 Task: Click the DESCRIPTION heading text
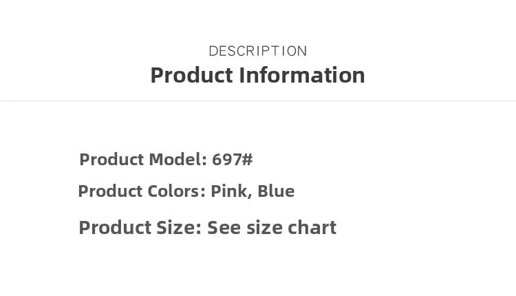(x=258, y=51)
